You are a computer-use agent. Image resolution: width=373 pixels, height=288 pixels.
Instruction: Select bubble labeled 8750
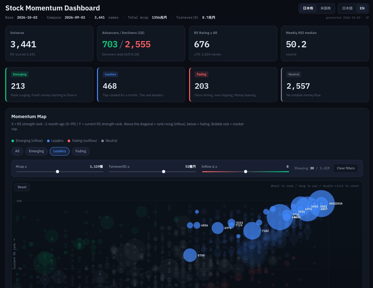[x=190, y=255]
